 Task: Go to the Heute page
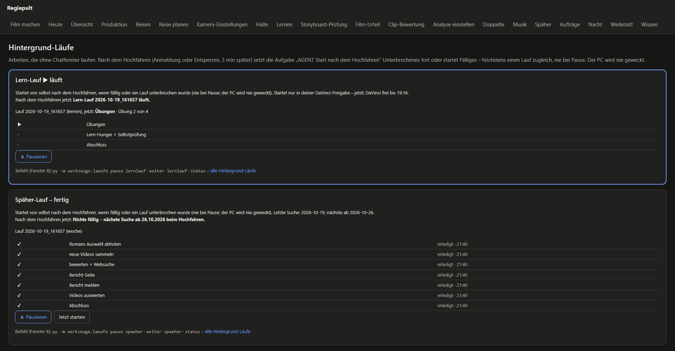[x=56, y=25]
